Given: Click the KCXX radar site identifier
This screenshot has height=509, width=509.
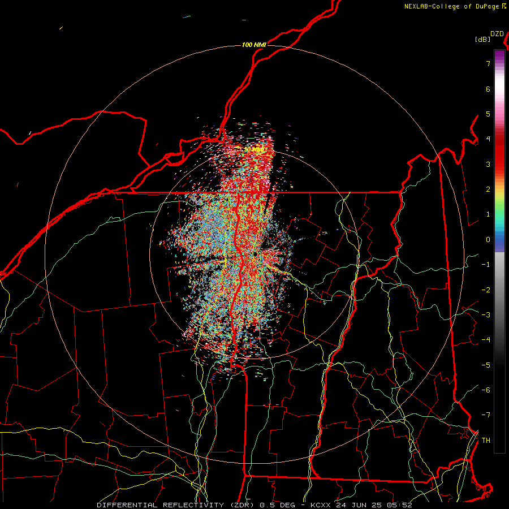Looking at the screenshot, I should (x=321, y=505).
